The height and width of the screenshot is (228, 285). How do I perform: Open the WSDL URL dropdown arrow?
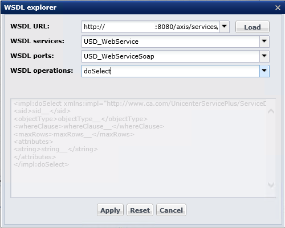coord(225,27)
